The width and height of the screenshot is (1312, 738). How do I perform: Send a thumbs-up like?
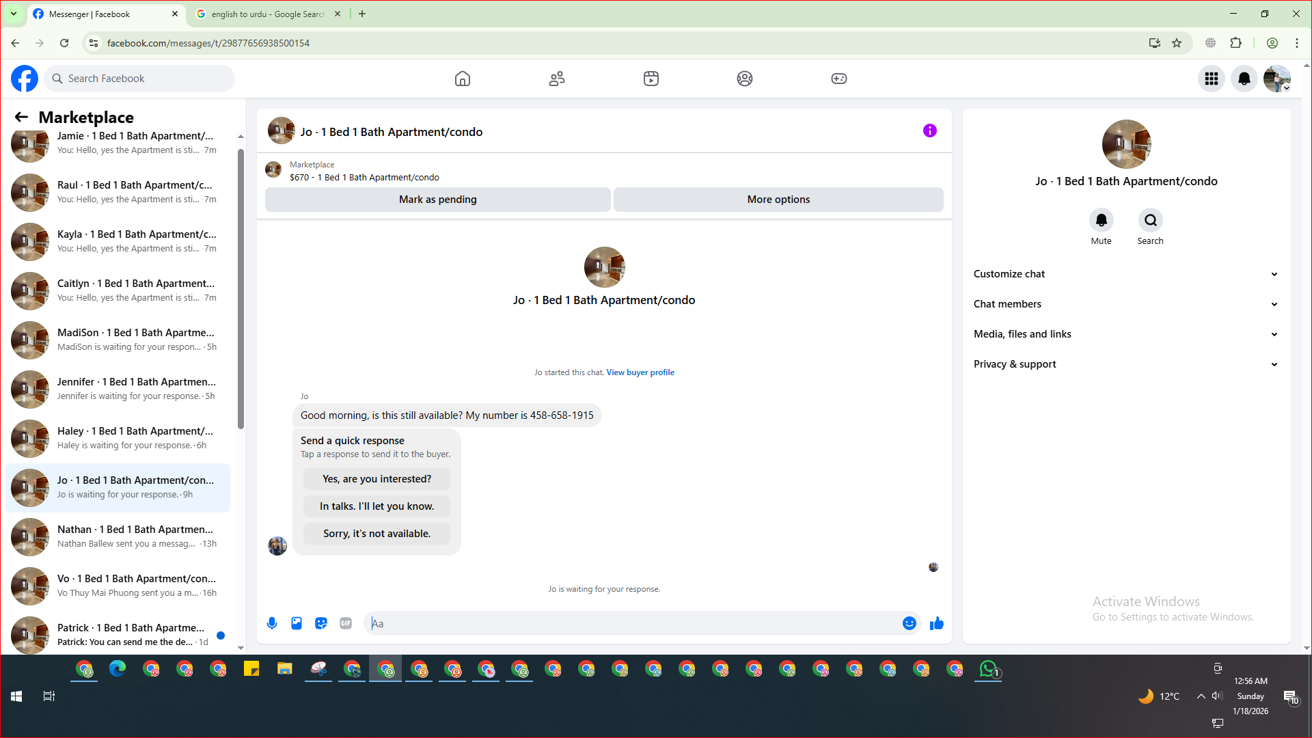[937, 623]
